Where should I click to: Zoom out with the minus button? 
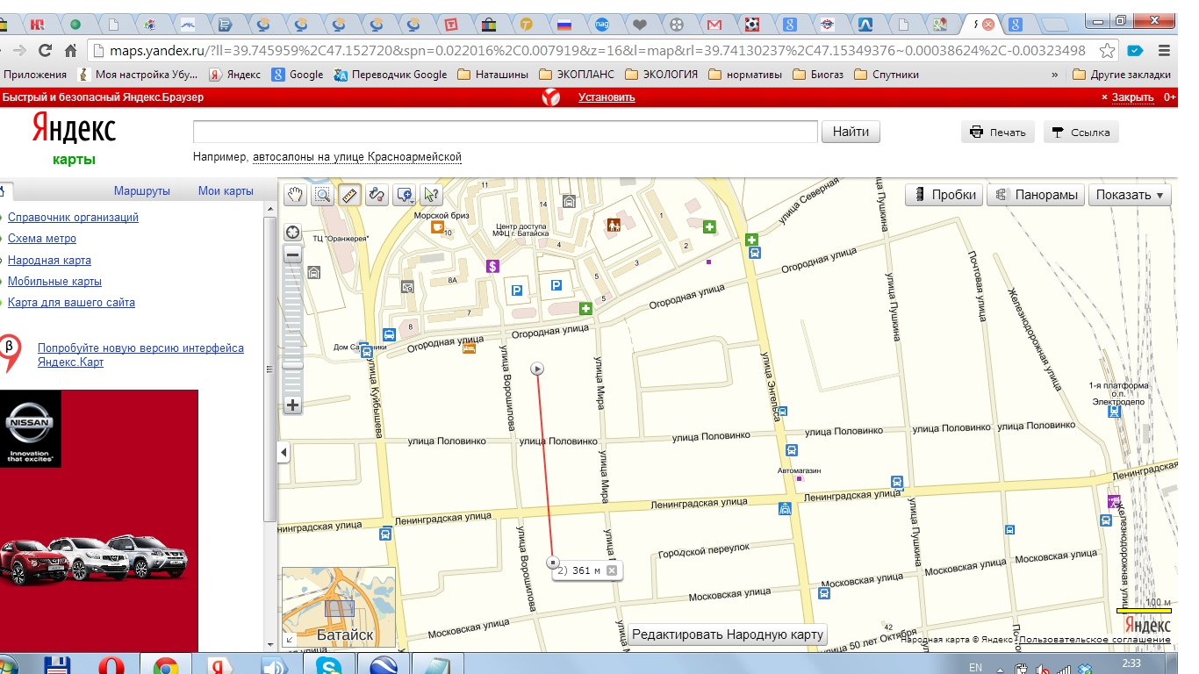[x=293, y=255]
